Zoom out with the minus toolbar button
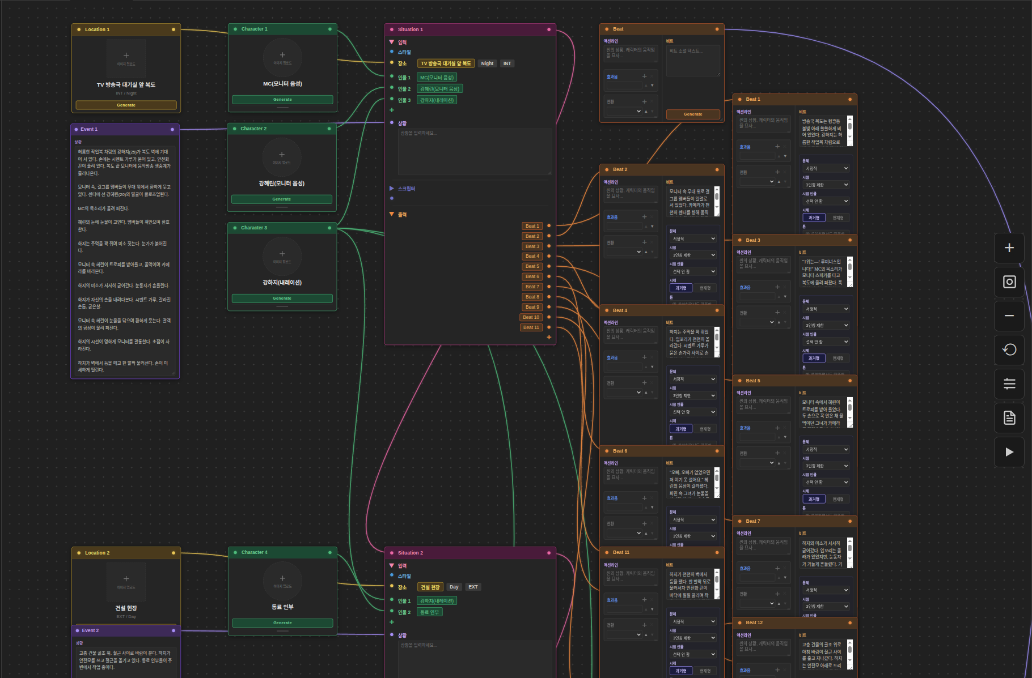The image size is (1032, 678). point(1009,316)
